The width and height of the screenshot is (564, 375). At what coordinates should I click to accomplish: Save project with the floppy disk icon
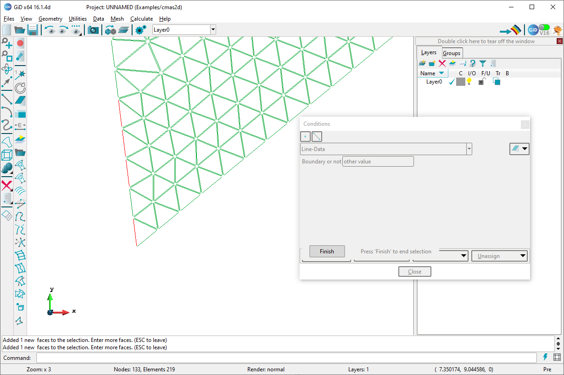coord(33,30)
